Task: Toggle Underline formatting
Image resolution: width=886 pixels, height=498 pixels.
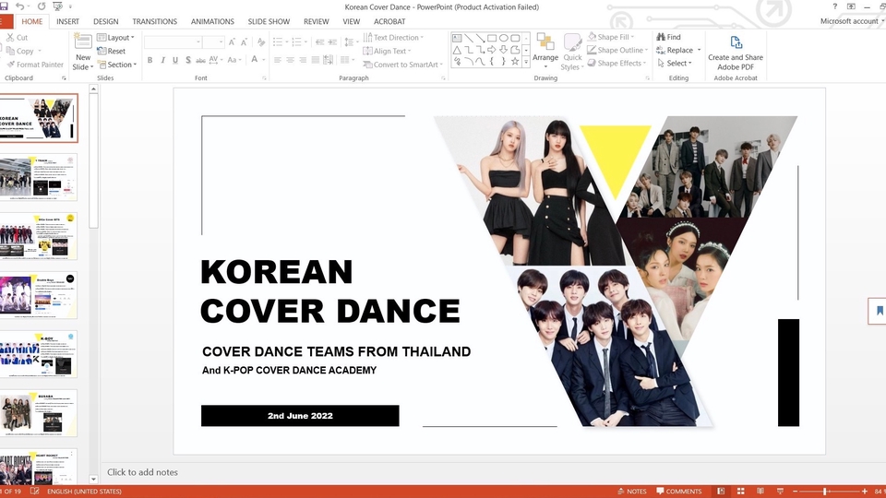Action: (x=175, y=60)
